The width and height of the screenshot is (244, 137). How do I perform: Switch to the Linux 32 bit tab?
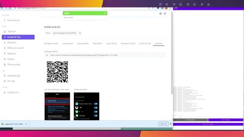click(111, 43)
